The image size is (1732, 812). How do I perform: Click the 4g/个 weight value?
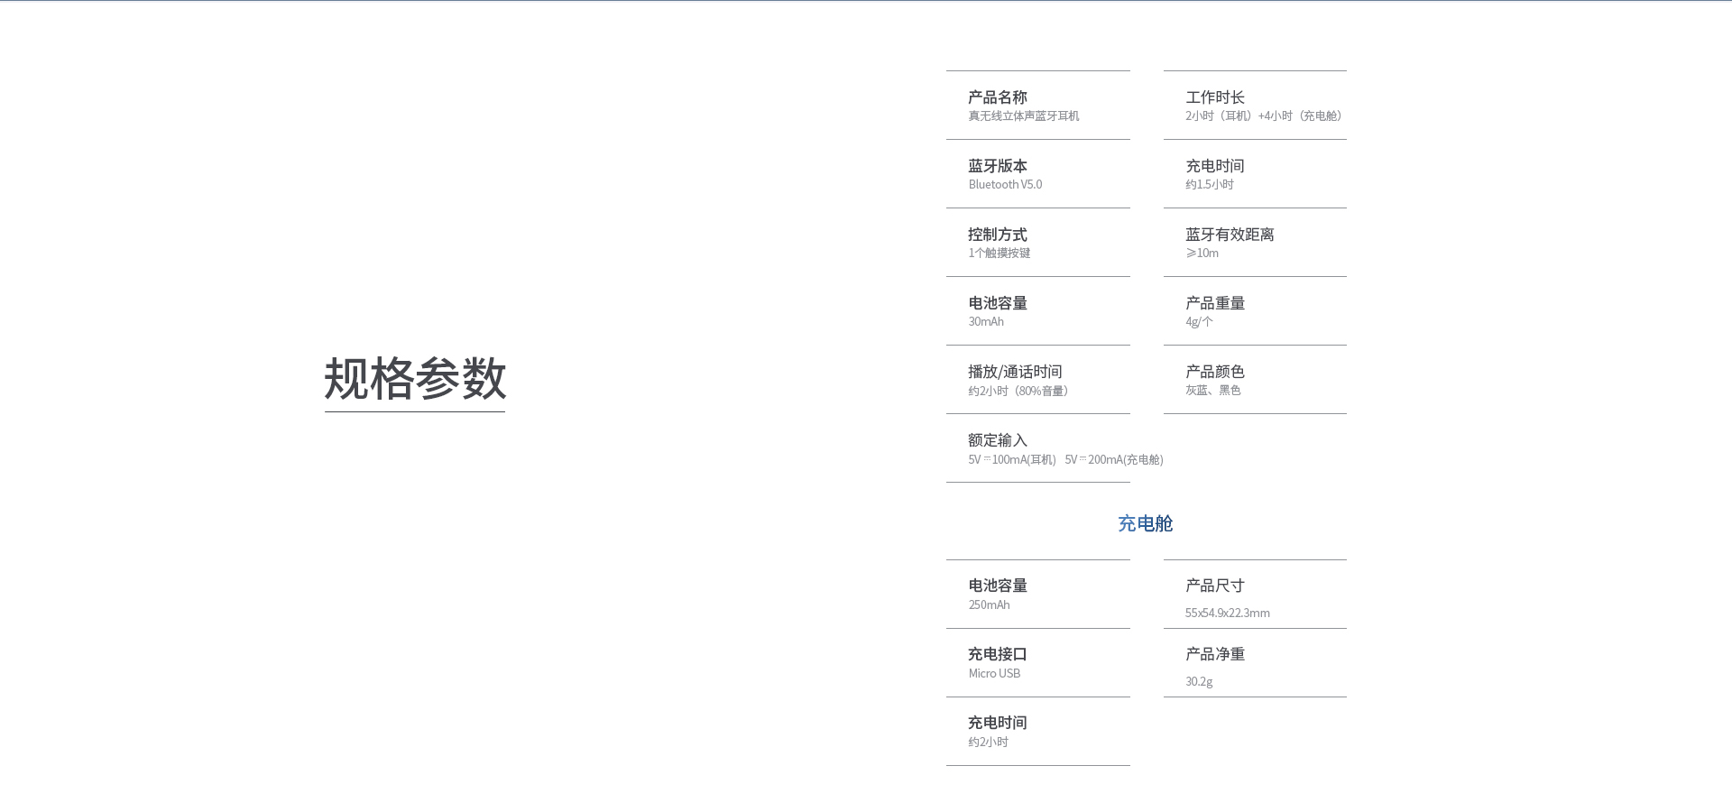[1199, 322]
